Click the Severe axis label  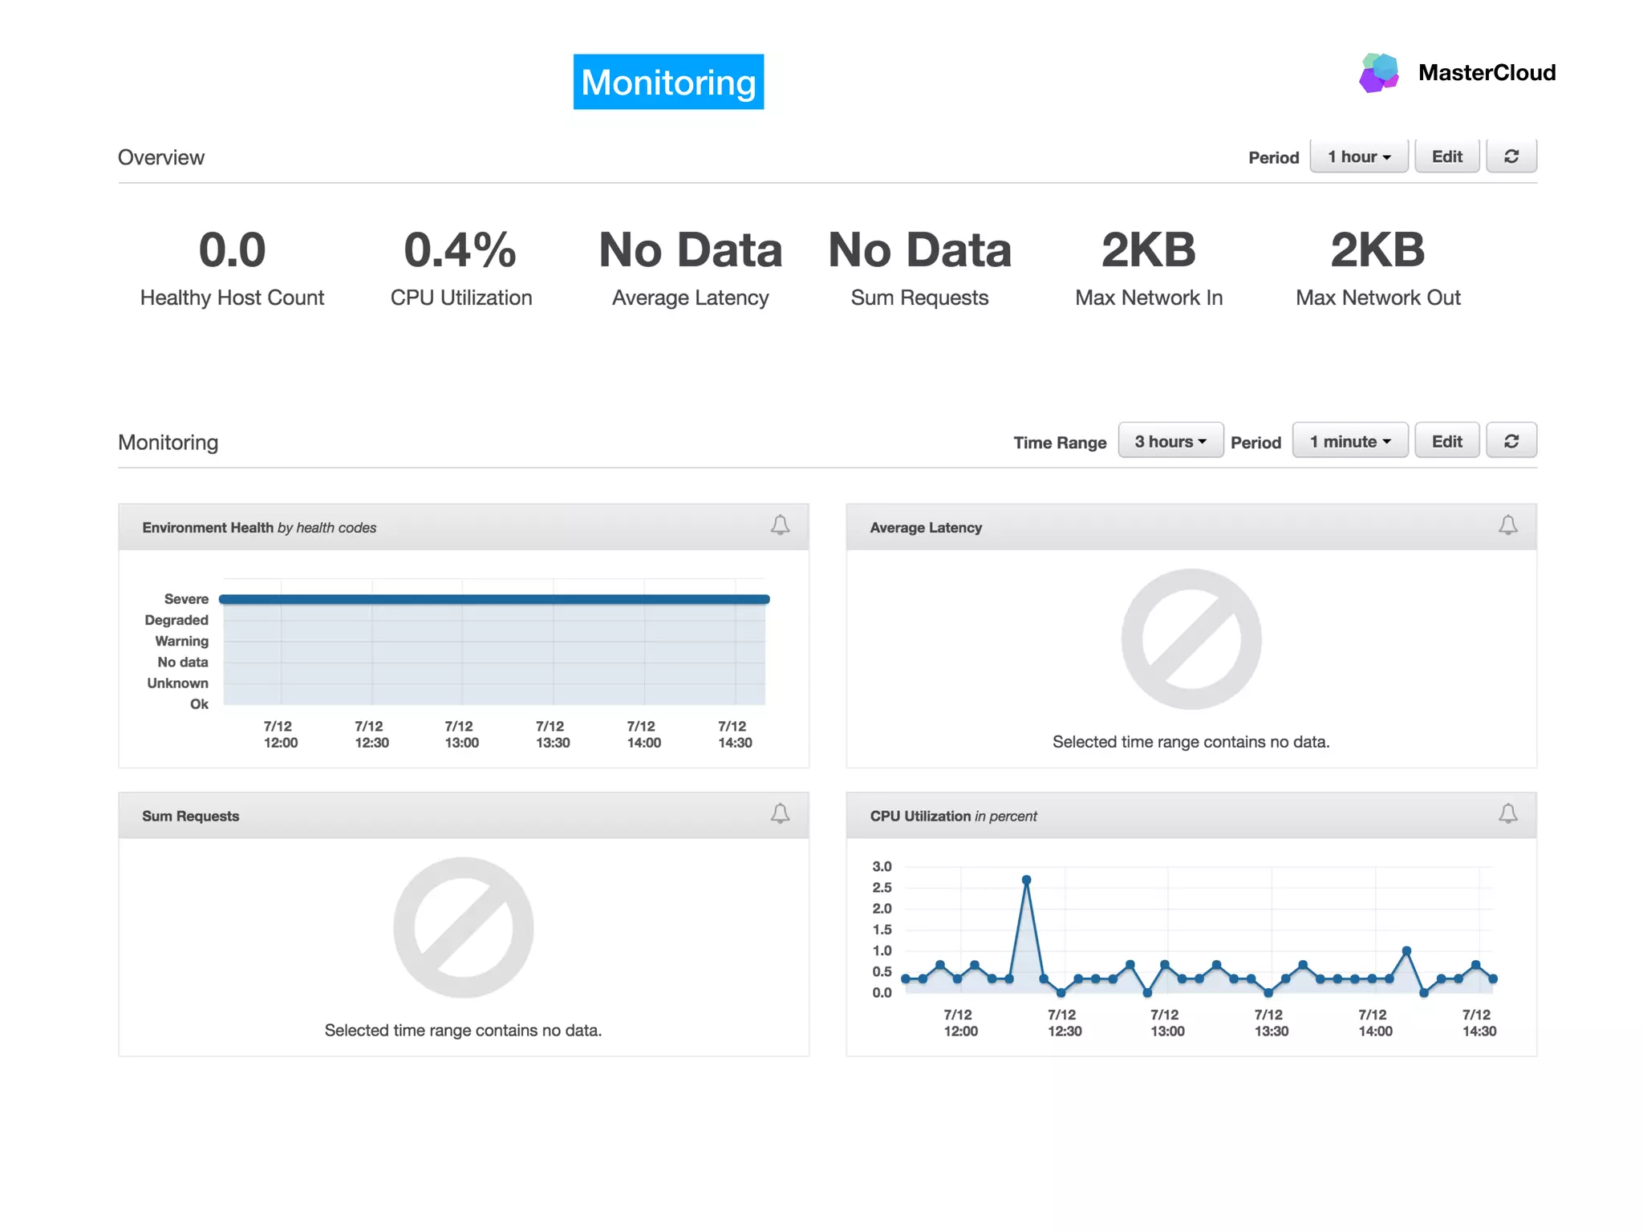coord(186,599)
